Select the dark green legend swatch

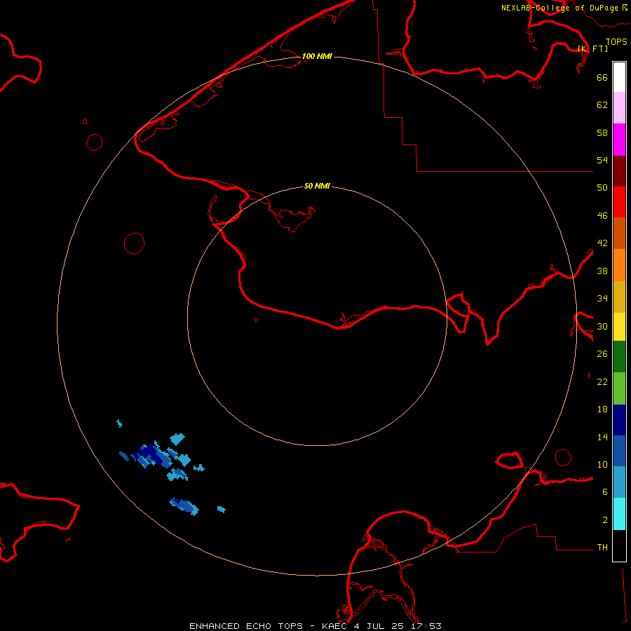point(619,357)
